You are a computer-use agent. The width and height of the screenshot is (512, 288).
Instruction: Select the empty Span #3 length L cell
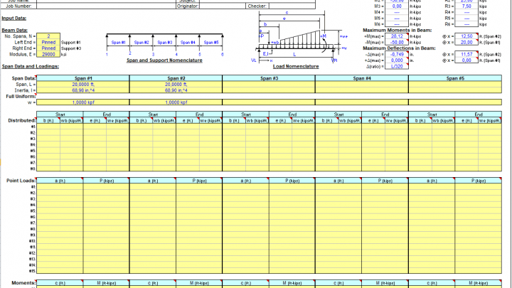pyautogui.click(x=269, y=84)
